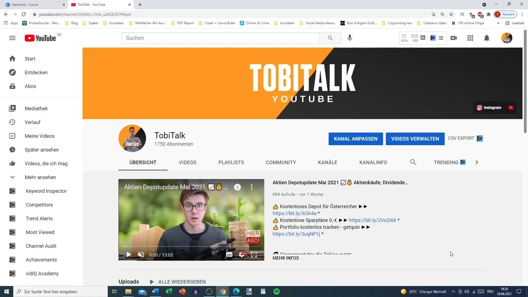The image size is (528, 297).
Task: Click the Achievements icon
Action: 12,260
